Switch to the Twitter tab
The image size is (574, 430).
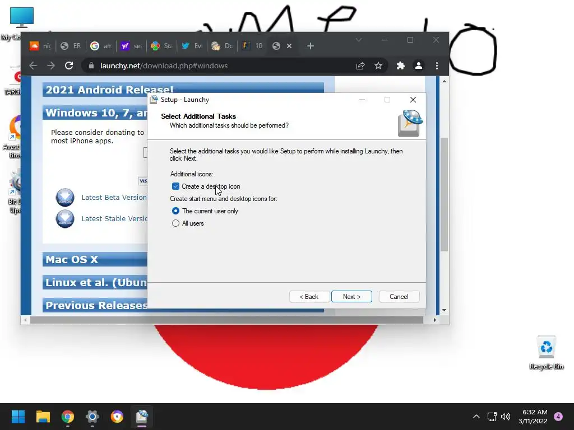(192, 46)
